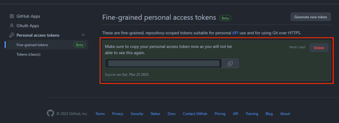This screenshot has height=123, width=339.
Task: Open GitHub Apps settings
Action: click(28, 16)
